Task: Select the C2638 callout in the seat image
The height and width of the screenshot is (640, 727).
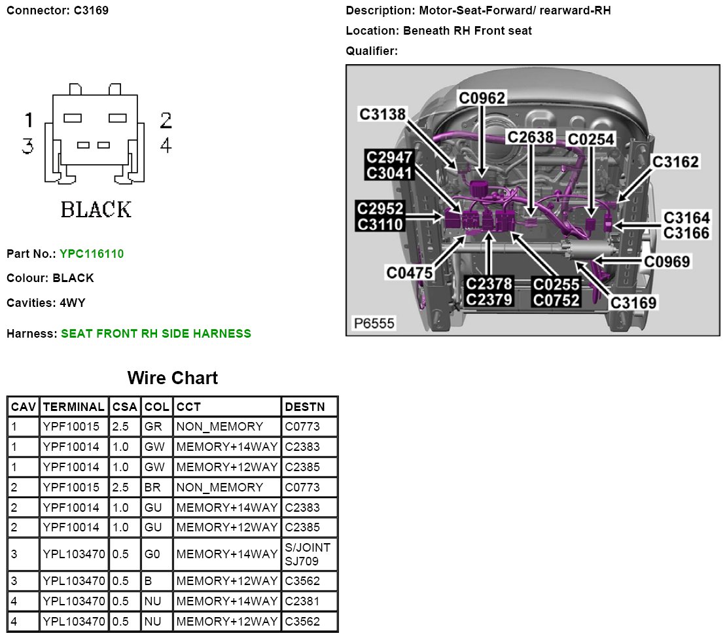Action: click(531, 137)
